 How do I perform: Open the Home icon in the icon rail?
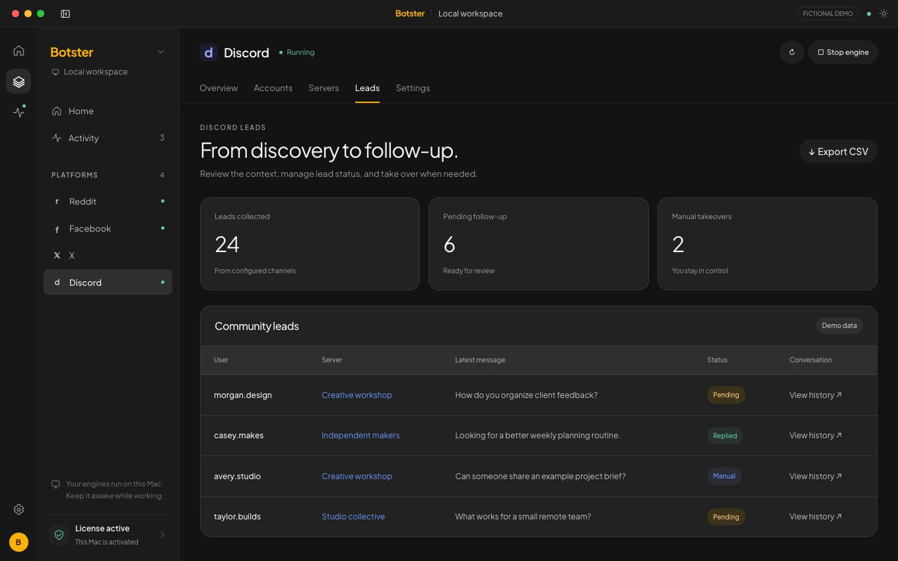tap(18, 51)
